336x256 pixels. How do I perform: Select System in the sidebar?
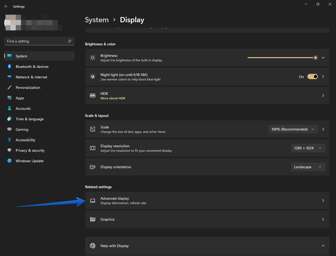[39, 56]
